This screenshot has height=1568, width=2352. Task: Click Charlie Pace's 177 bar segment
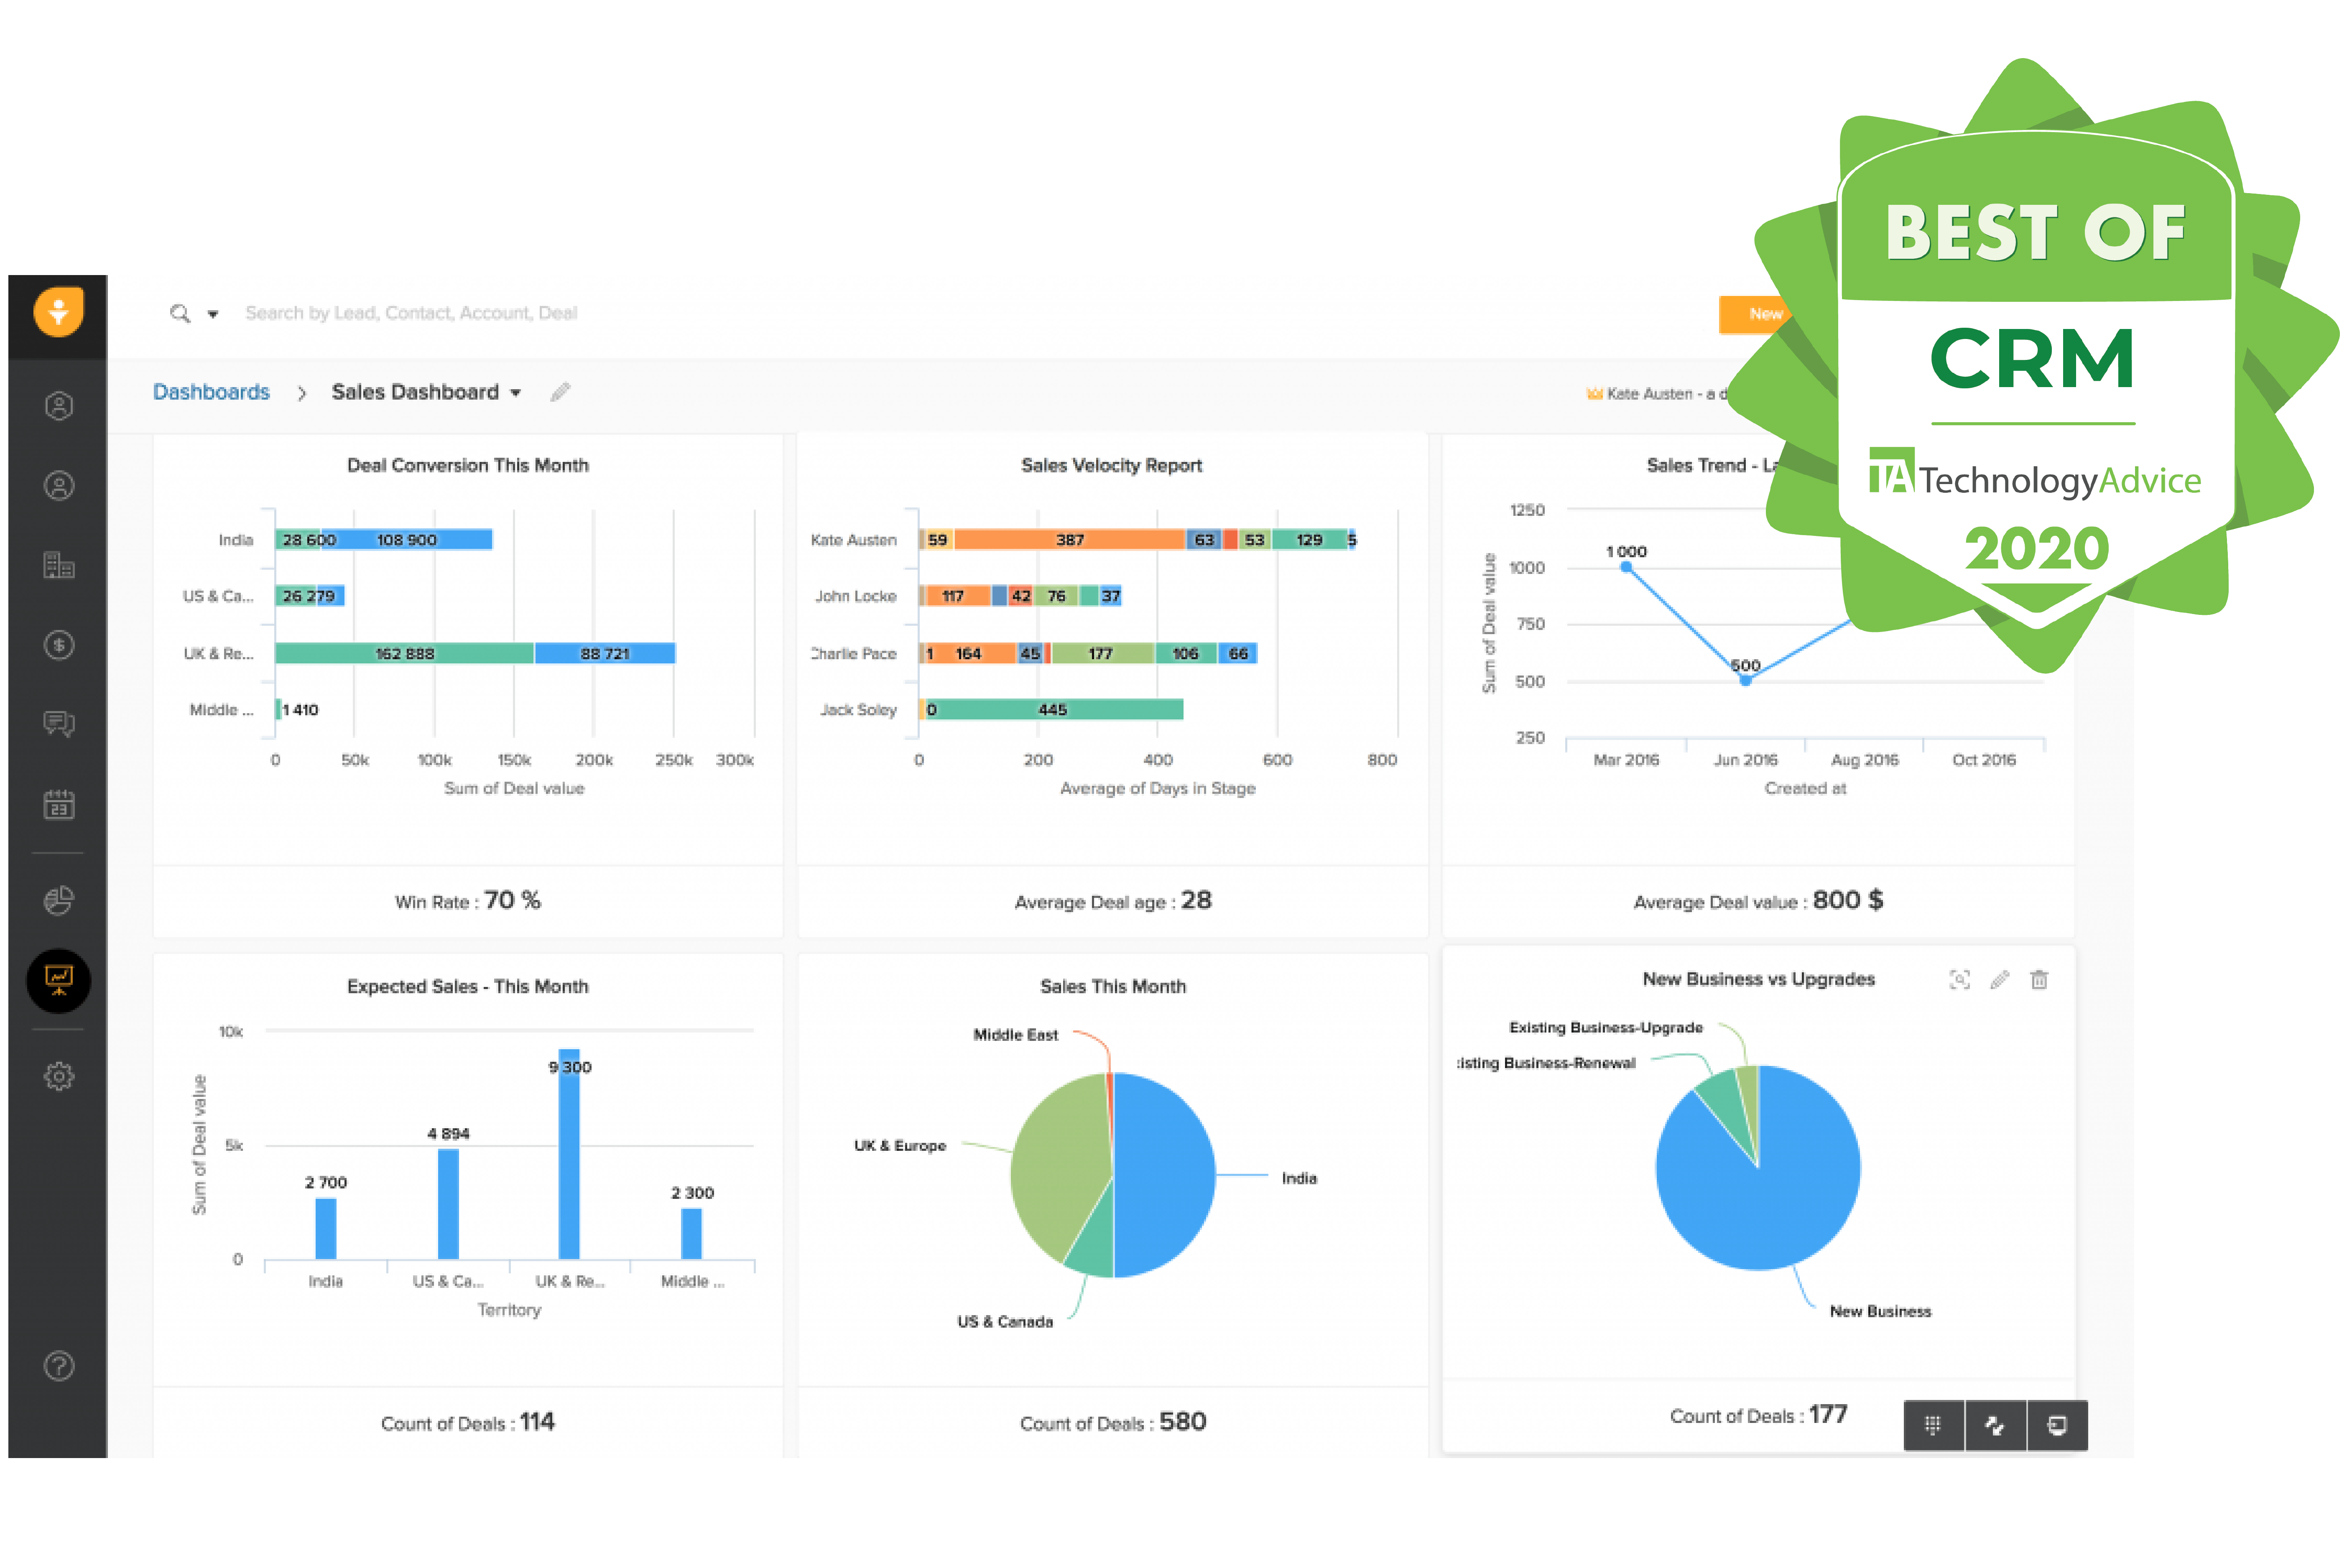pyautogui.click(x=1103, y=654)
